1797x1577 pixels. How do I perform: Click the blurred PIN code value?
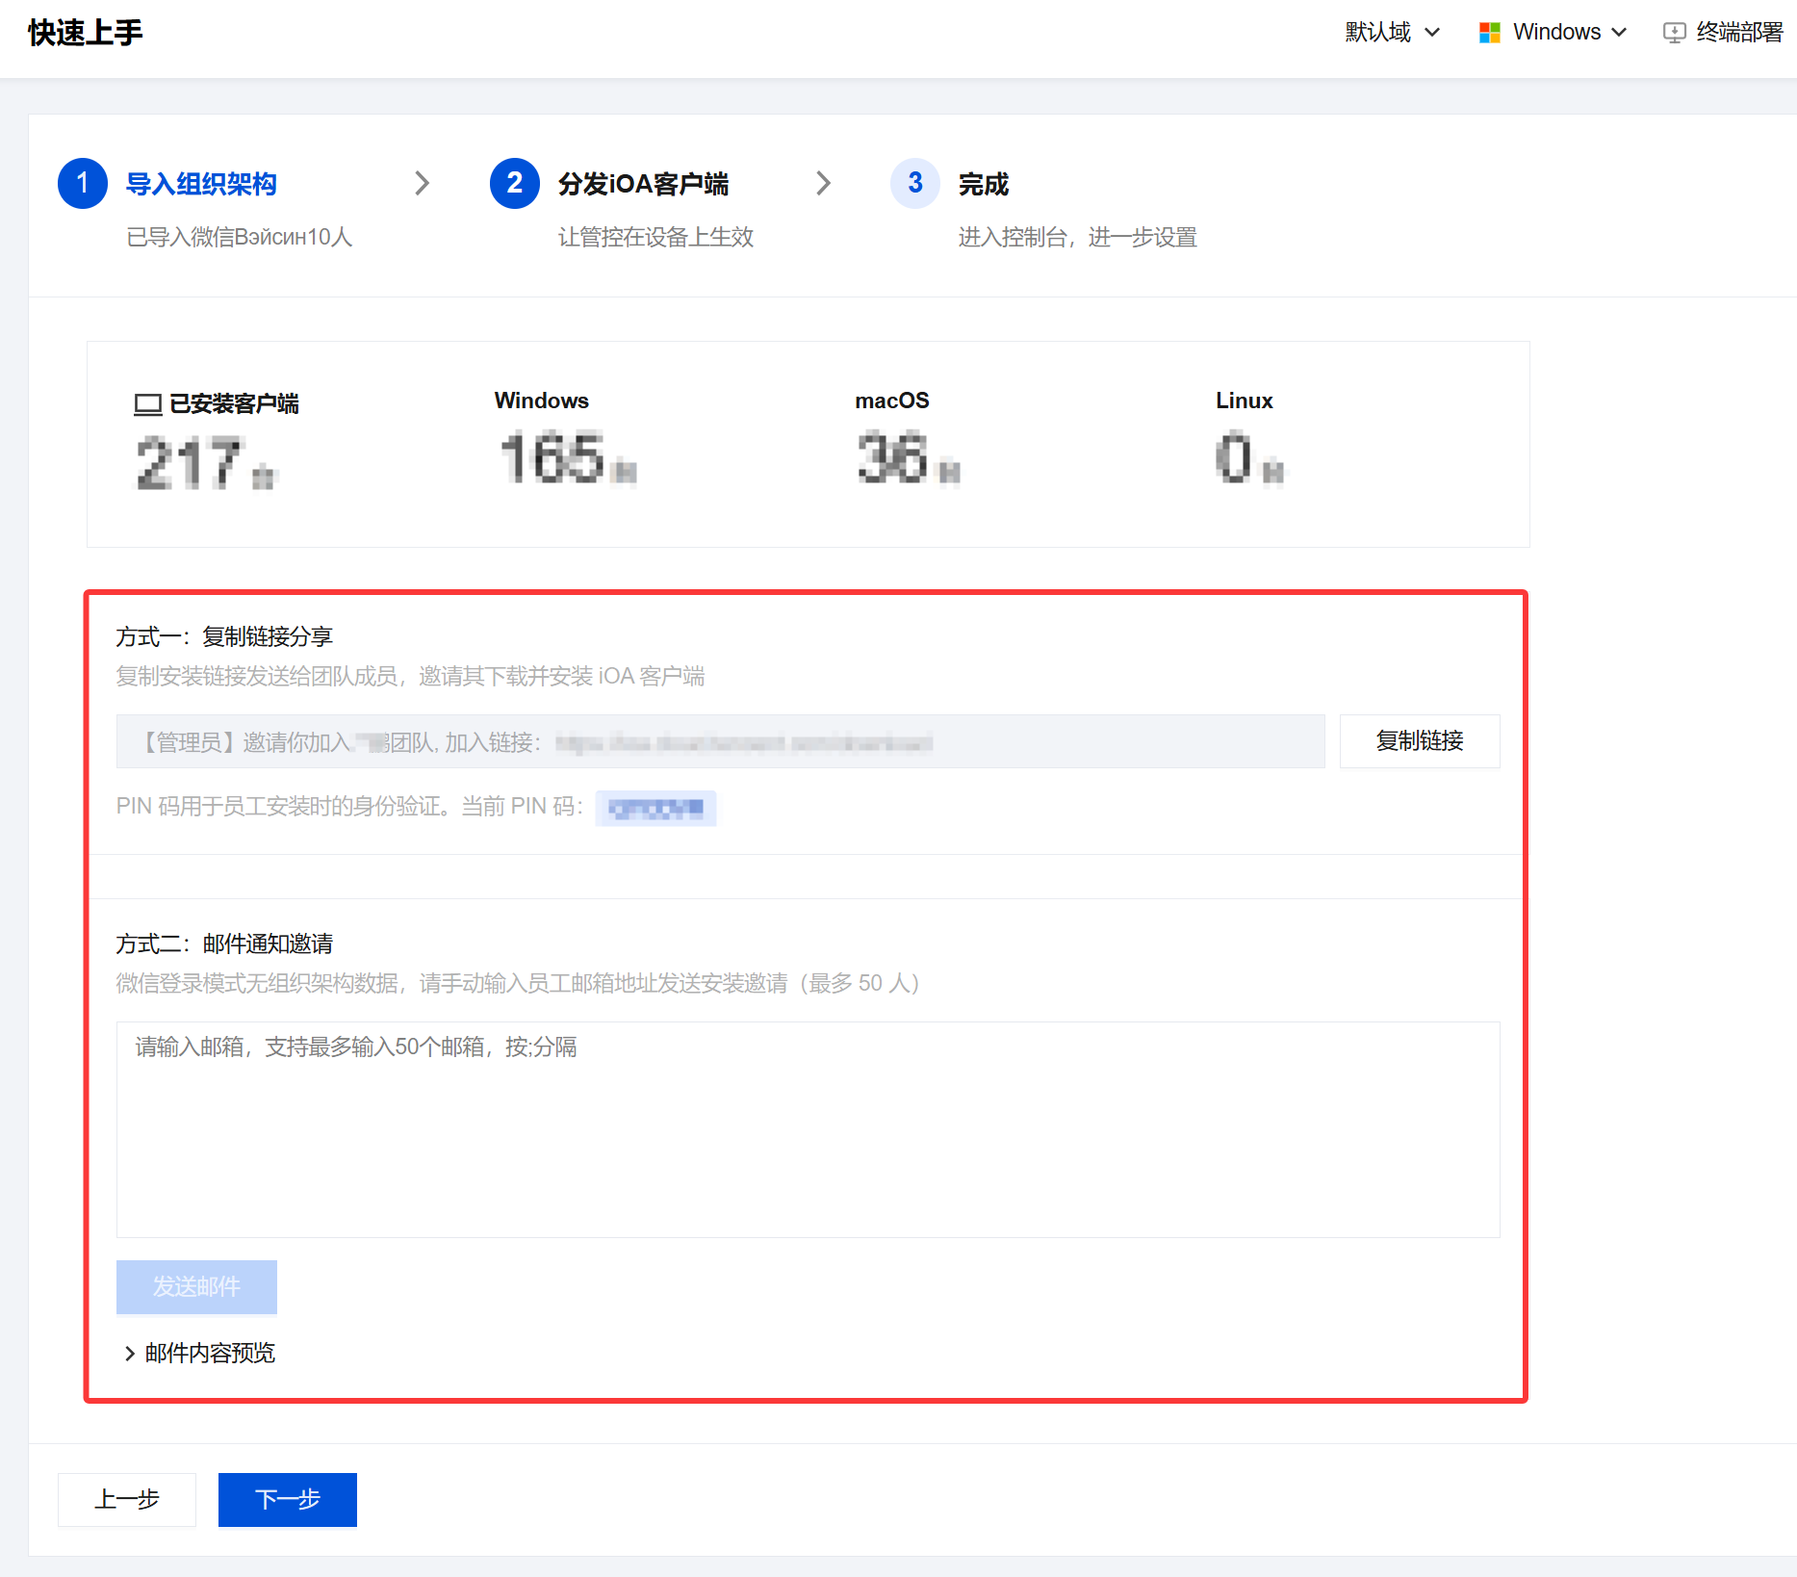[x=655, y=808]
